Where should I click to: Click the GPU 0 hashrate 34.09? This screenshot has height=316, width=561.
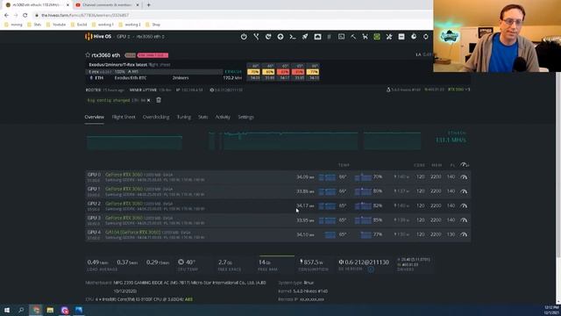point(305,177)
